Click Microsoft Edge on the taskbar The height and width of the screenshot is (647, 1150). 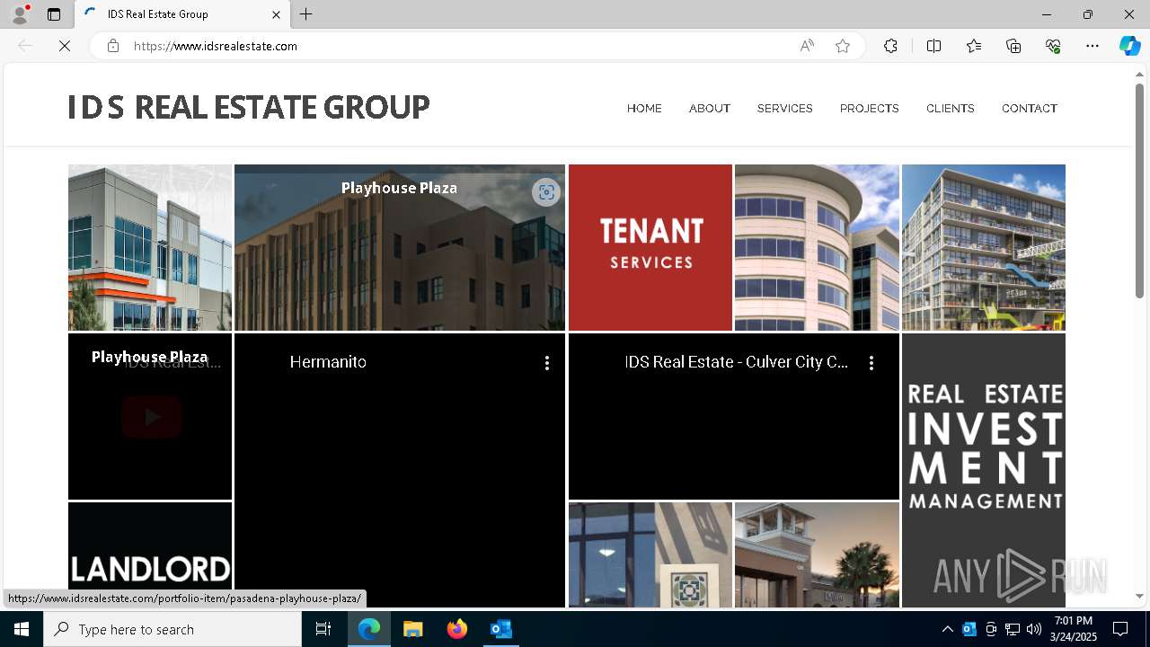click(369, 629)
